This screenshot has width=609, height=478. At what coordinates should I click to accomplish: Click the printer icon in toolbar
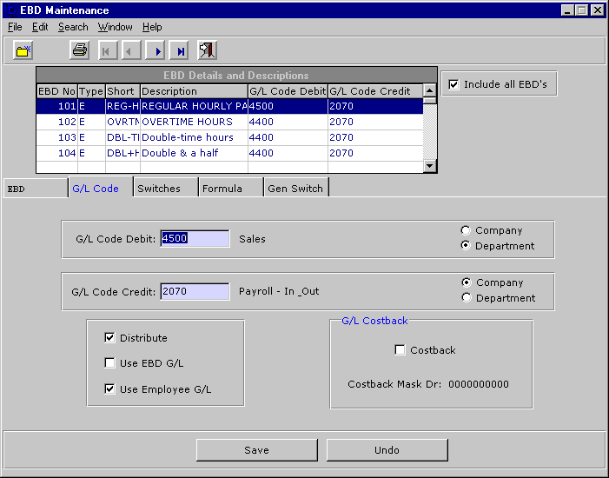(80, 50)
